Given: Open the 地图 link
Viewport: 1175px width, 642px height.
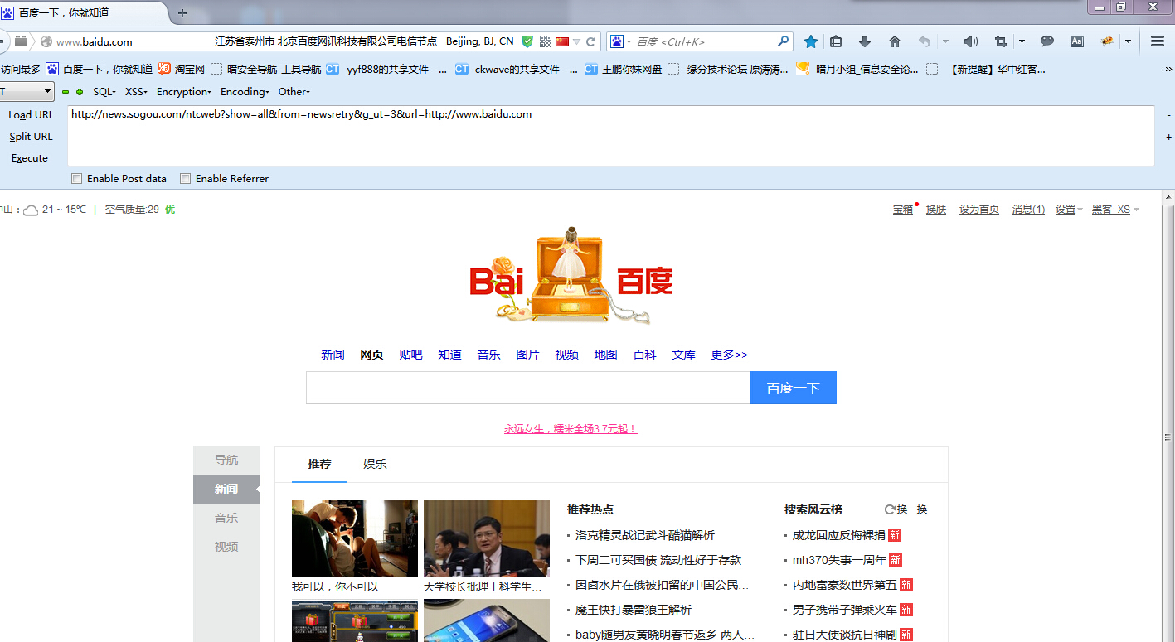Looking at the screenshot, I should (x=605, y=355).
